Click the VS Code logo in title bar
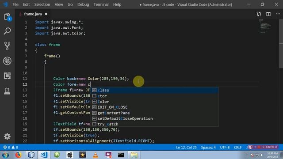Screen dimensions: 283x159 pos(5,4)
